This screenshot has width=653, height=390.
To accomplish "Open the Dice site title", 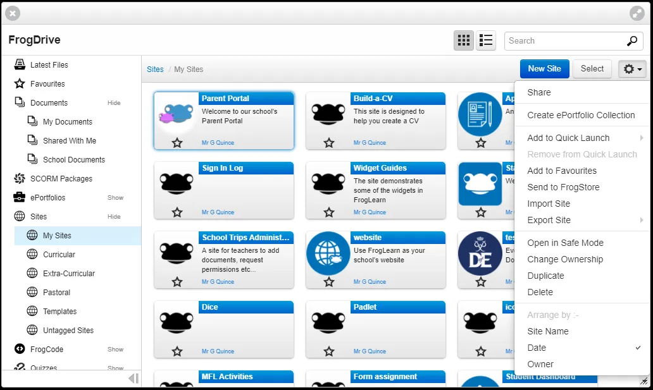I will click(x=210, y=307).
